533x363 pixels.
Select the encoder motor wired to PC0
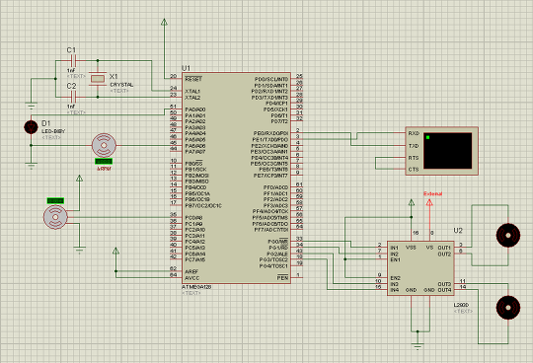point(55,217)
